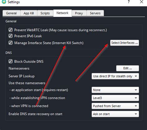Open the DNS state recovery dropdown
Viewport: 147px width, 130px height.
(x=115, y=114)
